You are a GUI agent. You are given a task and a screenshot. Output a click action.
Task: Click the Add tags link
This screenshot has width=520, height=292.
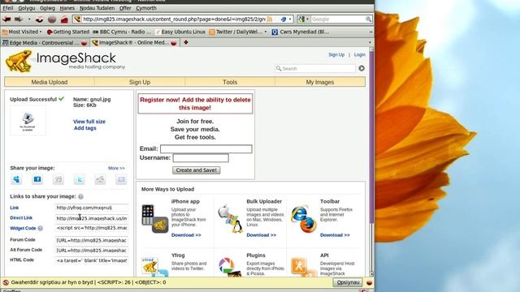click(84, 128)
